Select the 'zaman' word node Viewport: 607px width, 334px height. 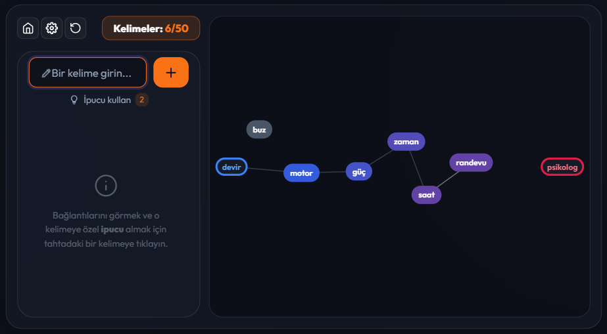point(406,142)
